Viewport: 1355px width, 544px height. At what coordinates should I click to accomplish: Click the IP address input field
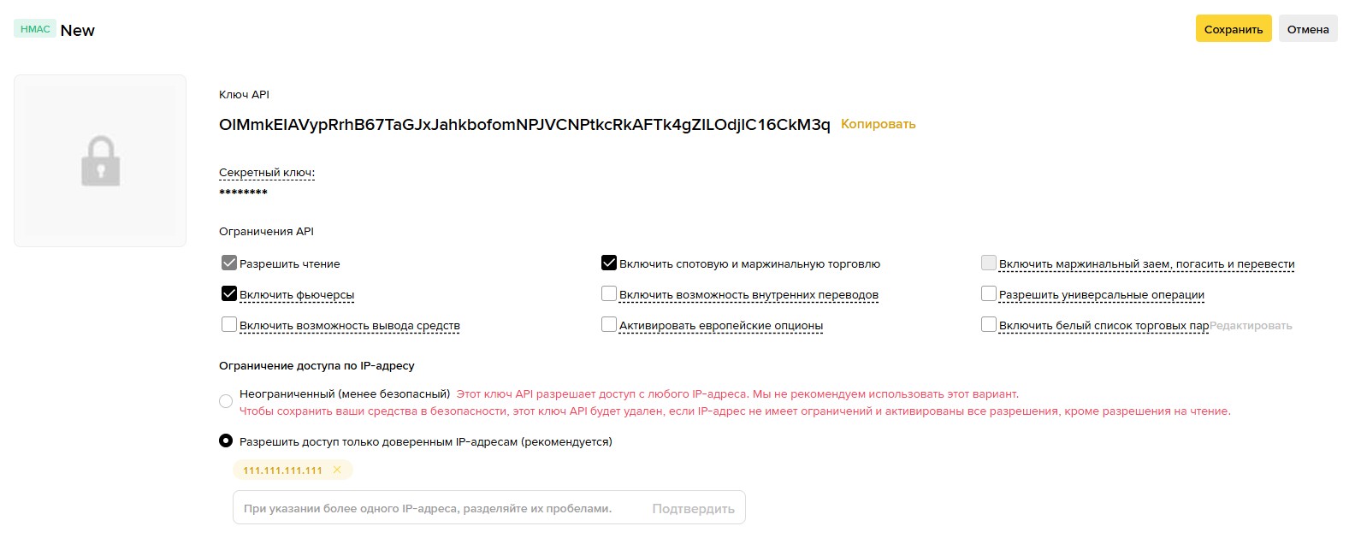tap(436, 508)
